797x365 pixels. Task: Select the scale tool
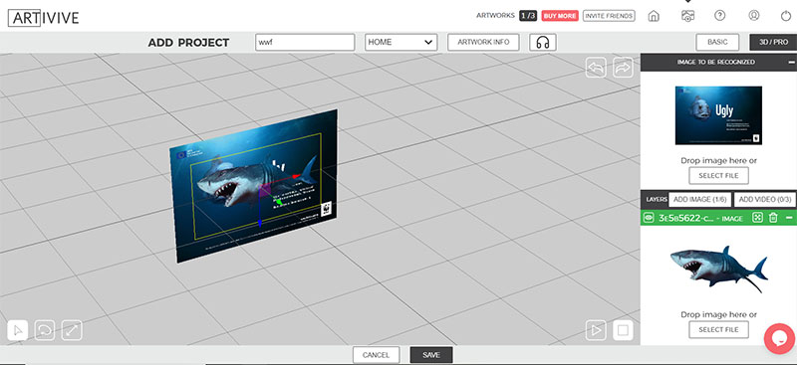point(72,330)
